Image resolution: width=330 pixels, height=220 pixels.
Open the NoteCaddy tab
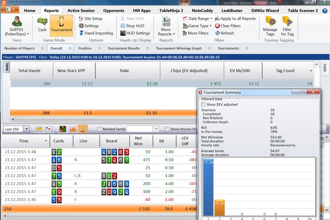[202, 10]
